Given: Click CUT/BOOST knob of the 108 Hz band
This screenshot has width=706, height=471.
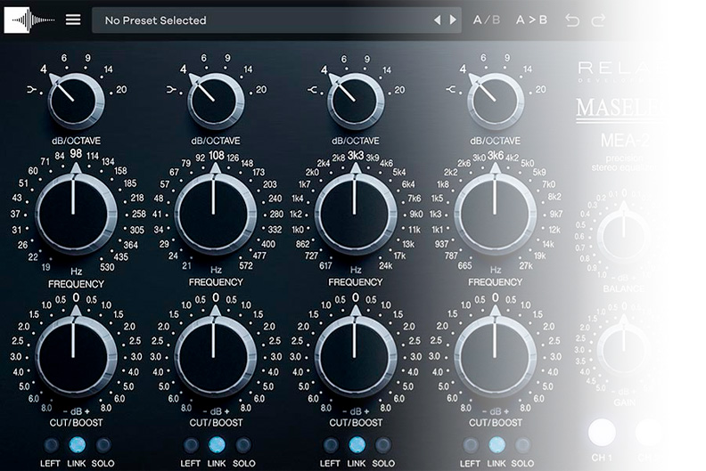Looking at the screenshot, I should click(215, 357).
